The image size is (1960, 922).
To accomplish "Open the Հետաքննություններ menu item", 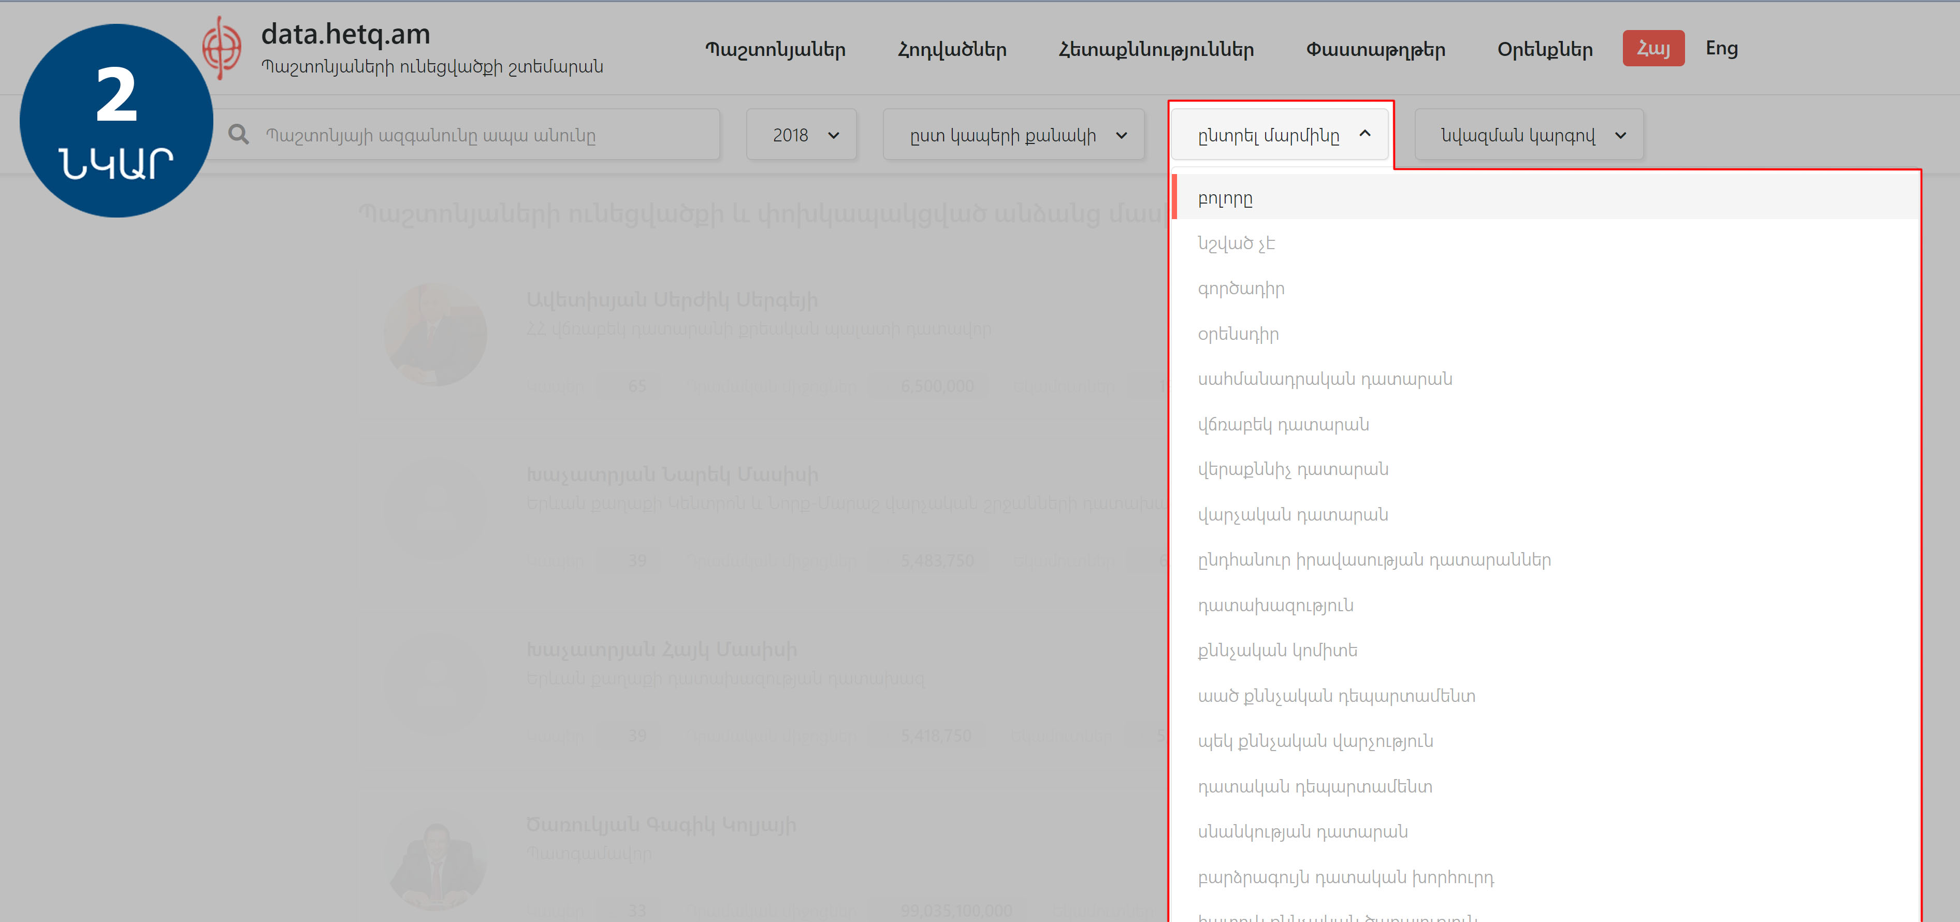I will pos(1156,50).
